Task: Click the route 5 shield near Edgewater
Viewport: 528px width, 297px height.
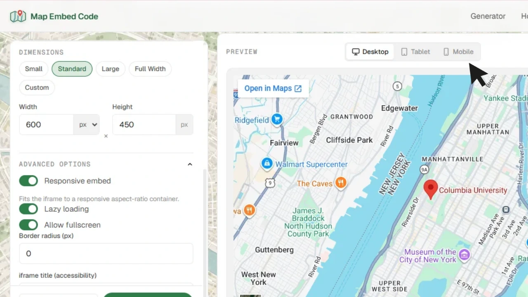Action: click(x=397, y=86)
